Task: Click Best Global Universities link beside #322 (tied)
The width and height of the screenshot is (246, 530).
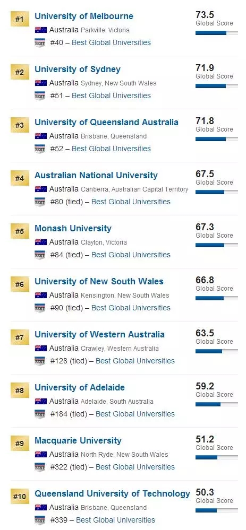Action: (135, 467)
